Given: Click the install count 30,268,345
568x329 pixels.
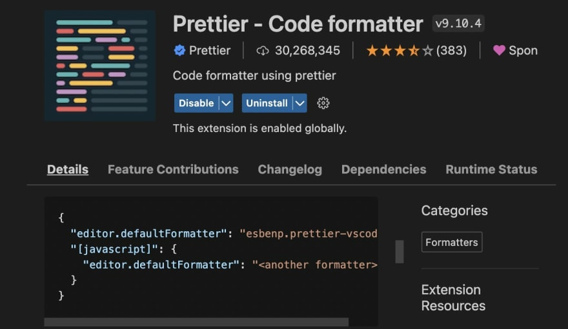Looking at the screenshot, I should tap(307, 51).
